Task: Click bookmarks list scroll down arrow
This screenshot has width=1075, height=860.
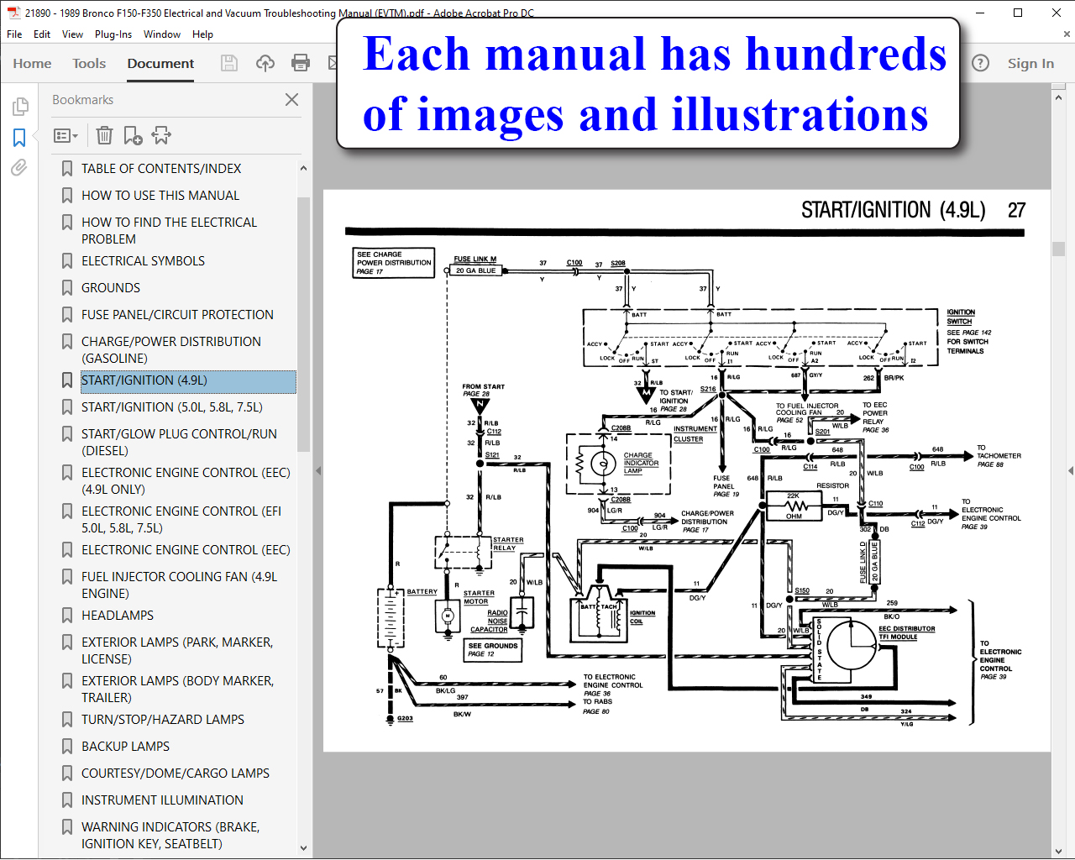Action: click(x=303, y=848)
